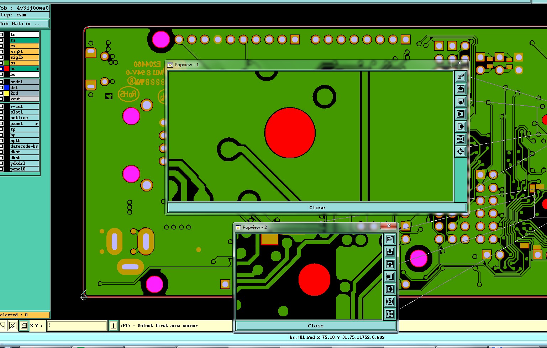Select the 'bo' layer row
The width and height of the screenshot is (547, 348).
pyautogui.click(x=24, y=74)
